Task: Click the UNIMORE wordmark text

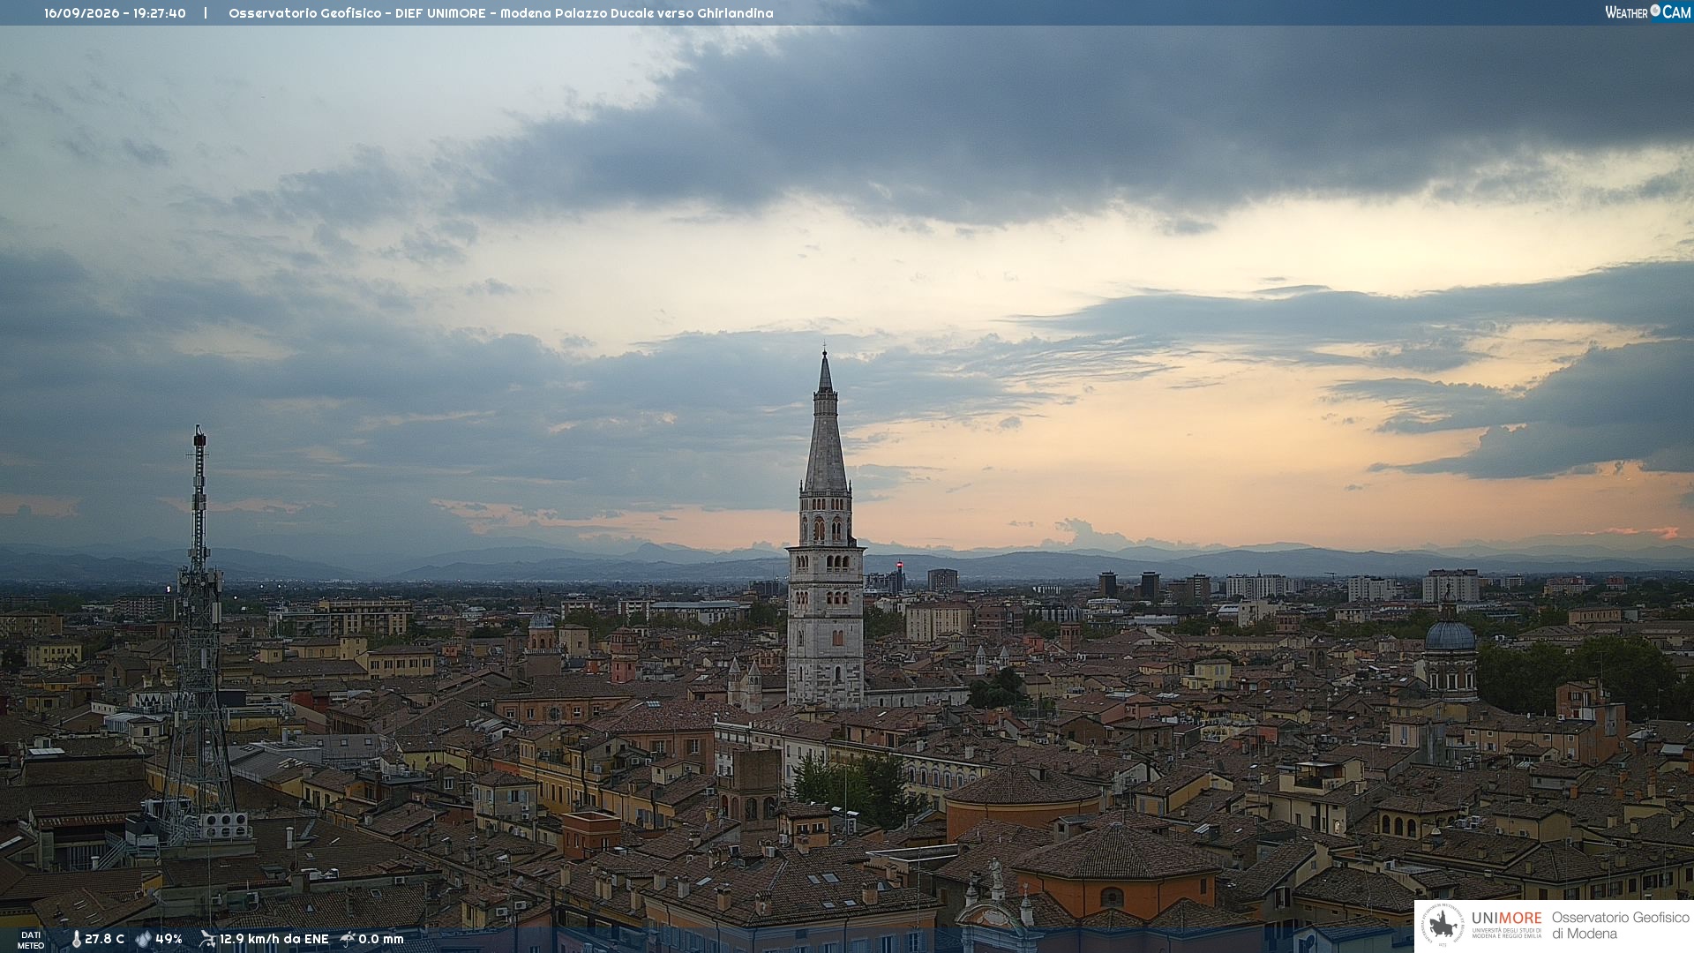Action: (x=1507, y=919)
